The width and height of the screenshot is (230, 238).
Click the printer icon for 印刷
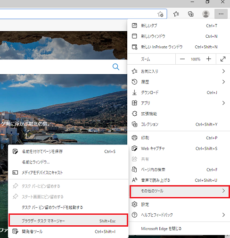pos(134,138)
